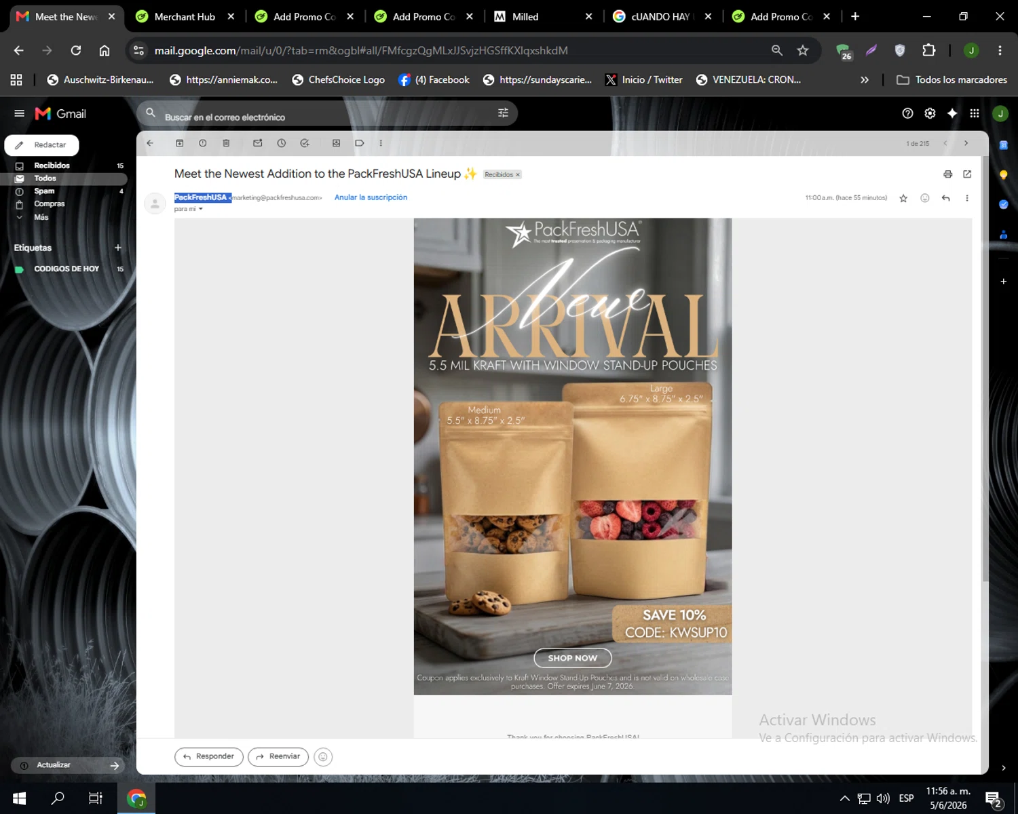Open Google Keep side panel icon
1018x814 pixels.
[x=1003, y=174]
